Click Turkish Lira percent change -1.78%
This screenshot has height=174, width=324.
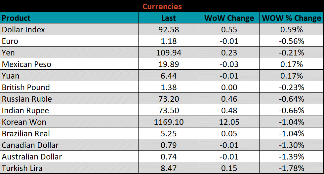click(291, 168)
